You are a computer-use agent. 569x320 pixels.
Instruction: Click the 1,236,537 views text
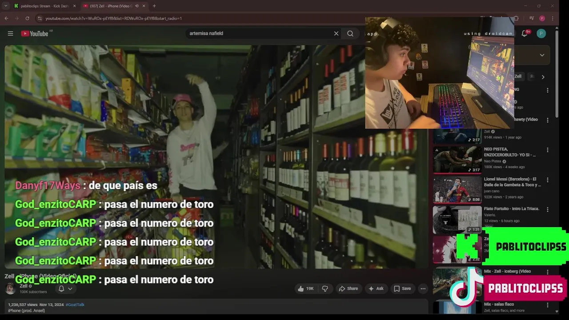coord(23,304)
